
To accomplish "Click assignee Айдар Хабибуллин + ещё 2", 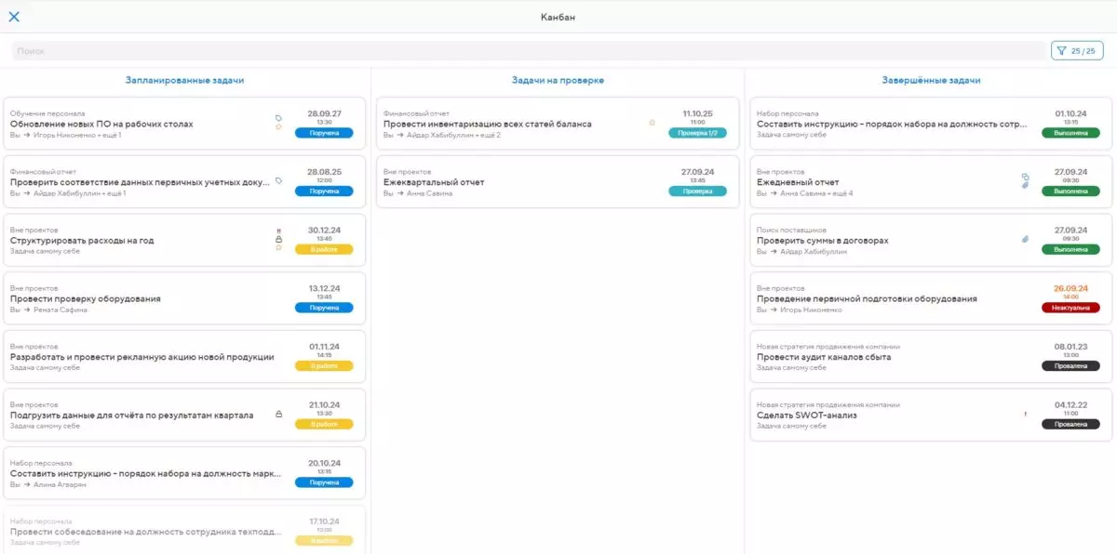I will point(454,135).
